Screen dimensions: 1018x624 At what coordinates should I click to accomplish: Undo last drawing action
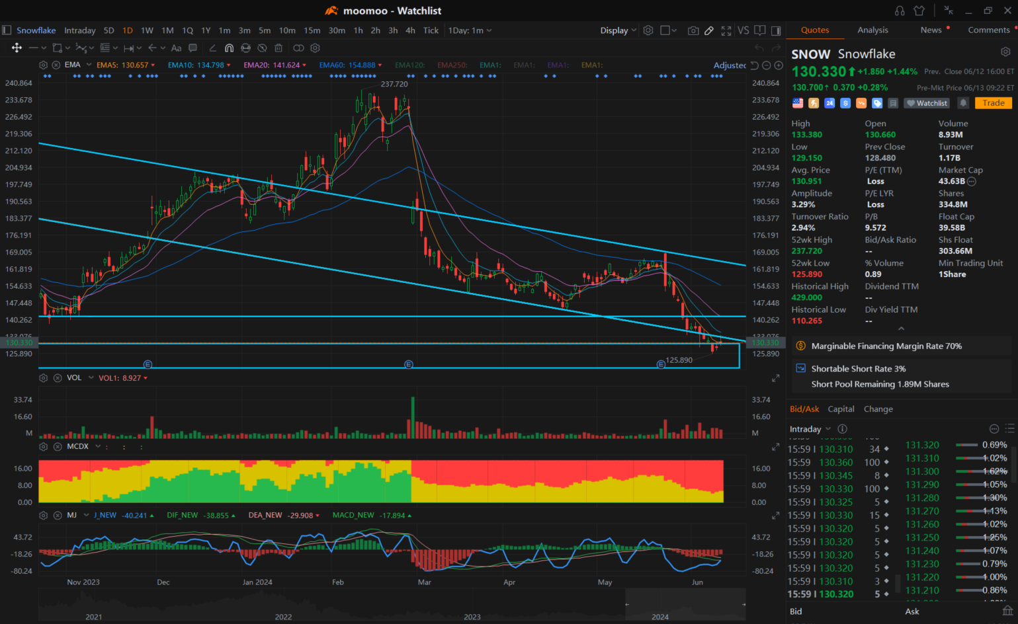tap(759, 48)
